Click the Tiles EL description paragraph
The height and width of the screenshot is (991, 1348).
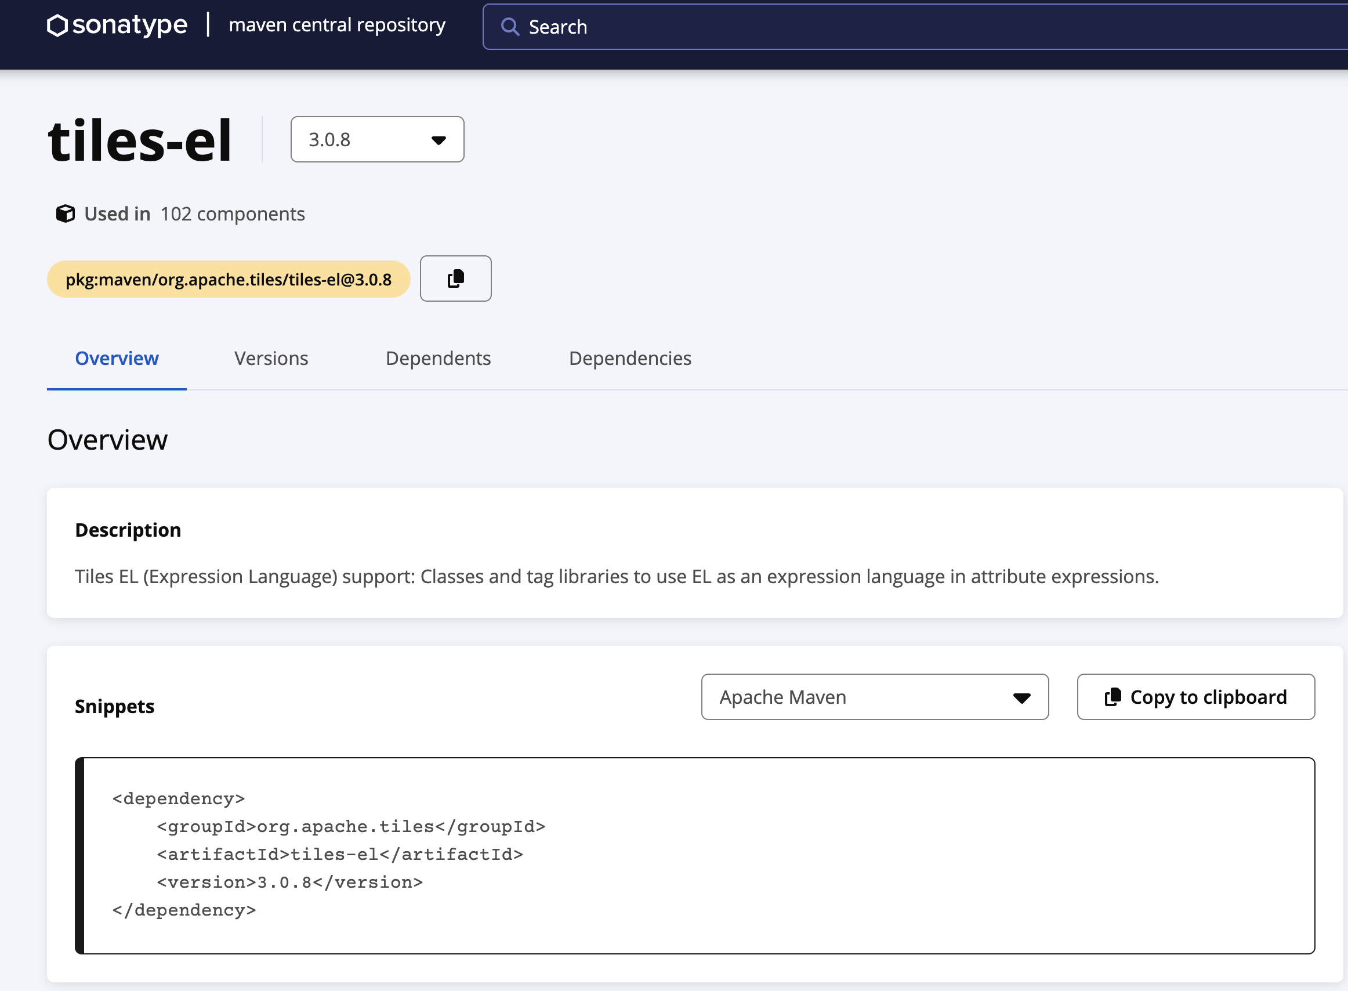click(617, 577)
